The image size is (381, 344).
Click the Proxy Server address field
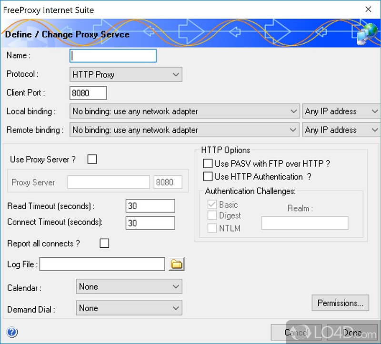(x=109, y=182)
